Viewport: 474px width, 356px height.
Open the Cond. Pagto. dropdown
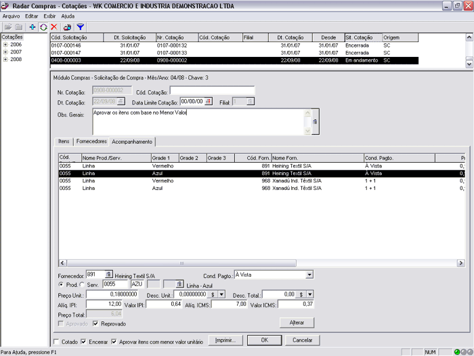click(309, 275)
